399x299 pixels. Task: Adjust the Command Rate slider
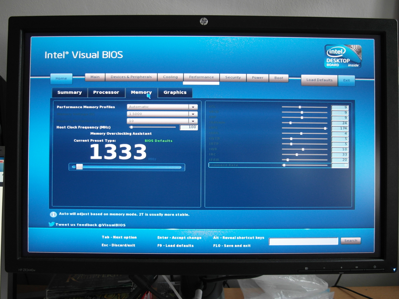[x=304, y=165]
